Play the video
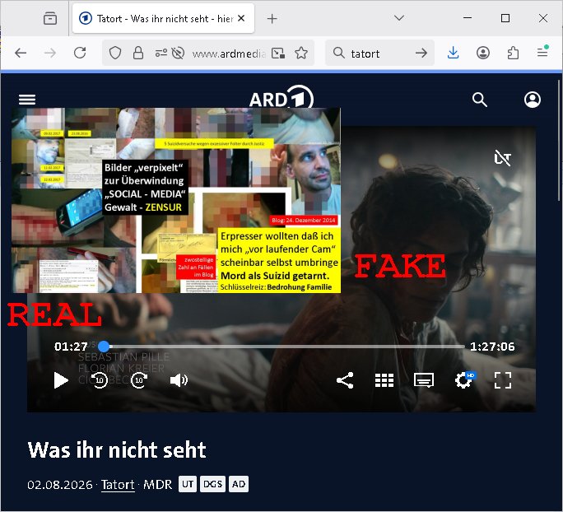Image resolution: width=563 pixels, height=512 pixels. pyautogui.click(x=61, y=380)
